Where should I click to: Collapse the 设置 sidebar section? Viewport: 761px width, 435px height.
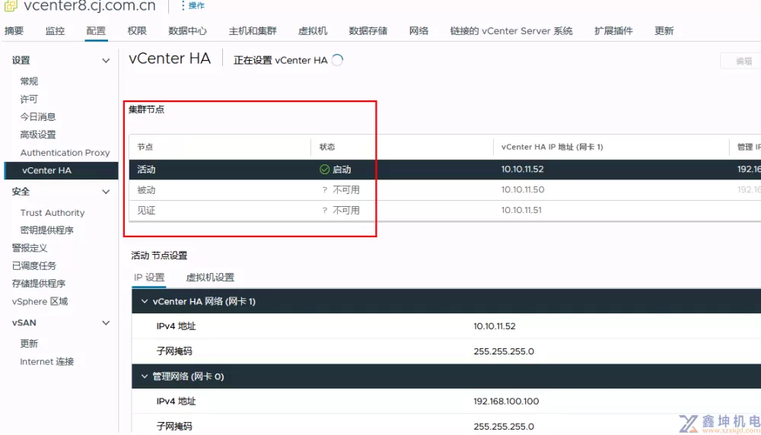[105, 61]
